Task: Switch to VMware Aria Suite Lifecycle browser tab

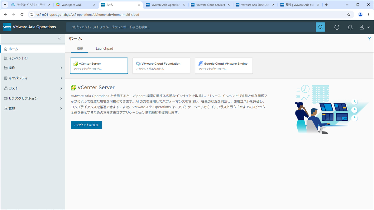Action: (255, 5)
